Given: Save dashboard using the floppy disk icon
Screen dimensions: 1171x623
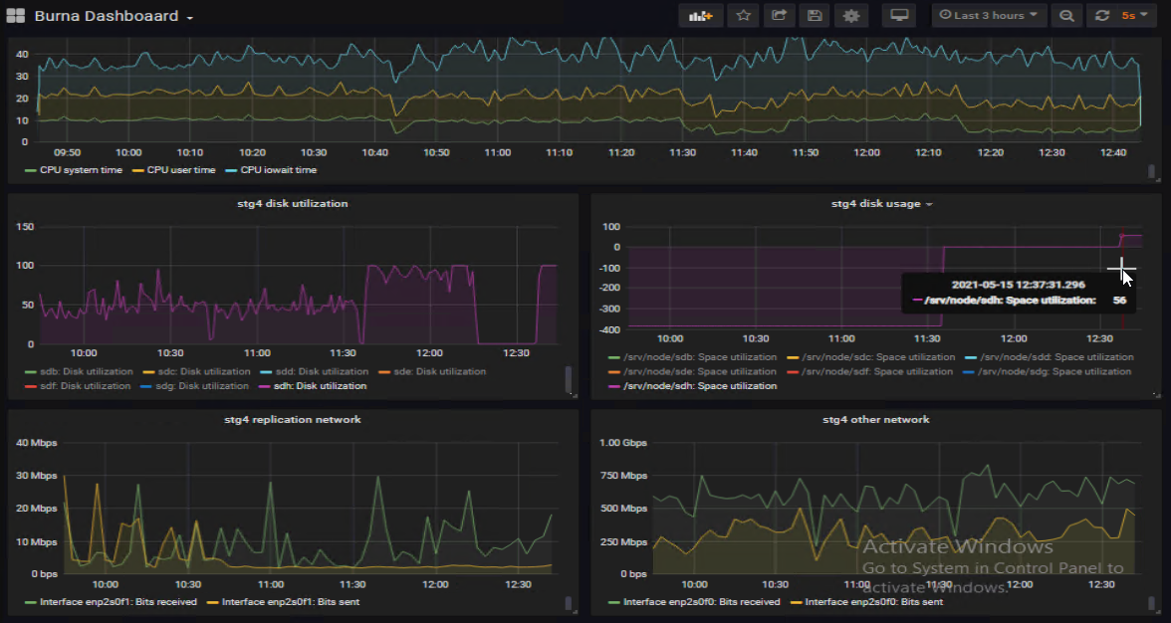Looking at the screenshot, I should click(815, 16).
